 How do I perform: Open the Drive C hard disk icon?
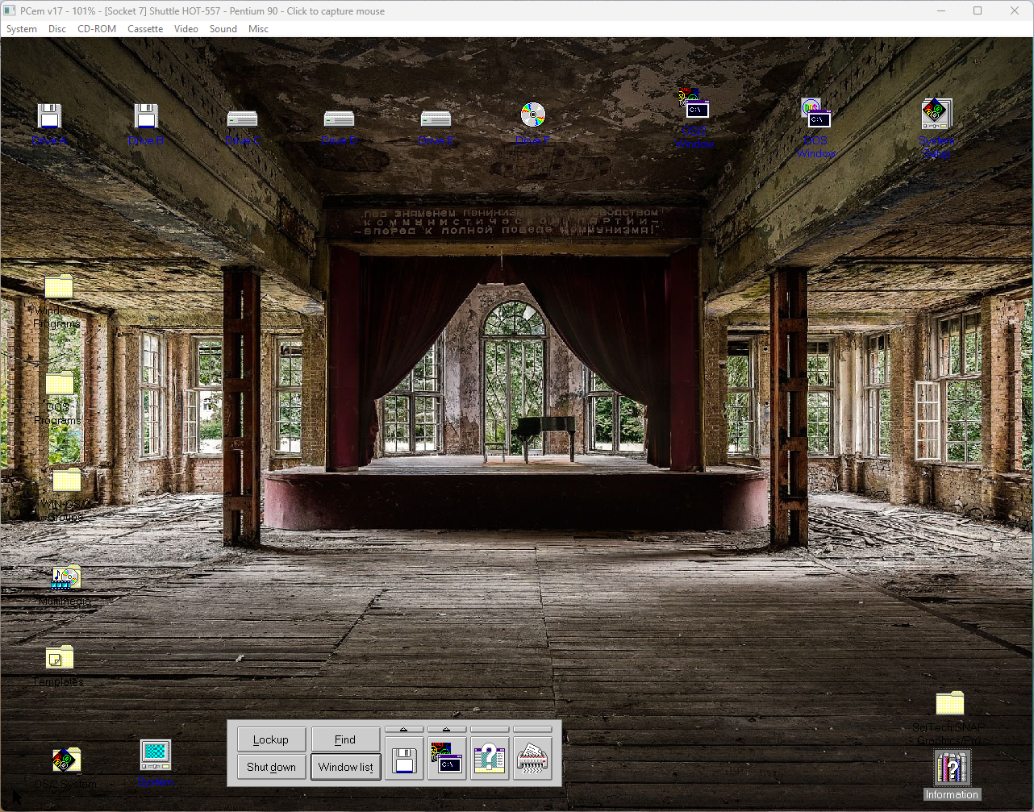[242, 119]
